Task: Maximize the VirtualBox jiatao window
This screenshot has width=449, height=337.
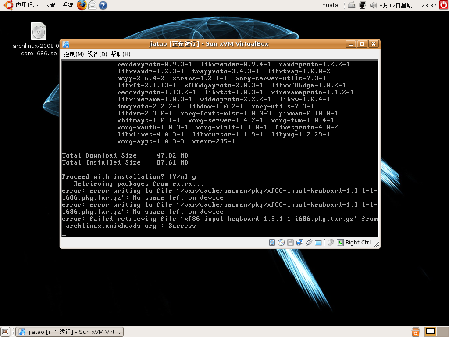Action: pos(362,44)
